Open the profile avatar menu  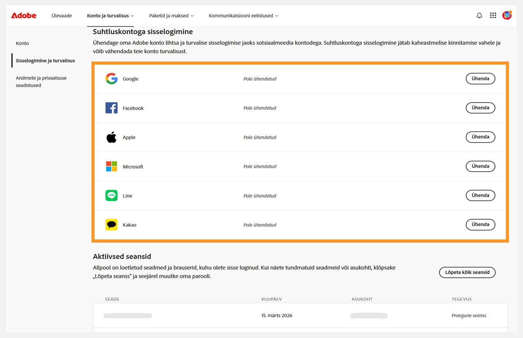pyautogui.click(x=507, y=16)
